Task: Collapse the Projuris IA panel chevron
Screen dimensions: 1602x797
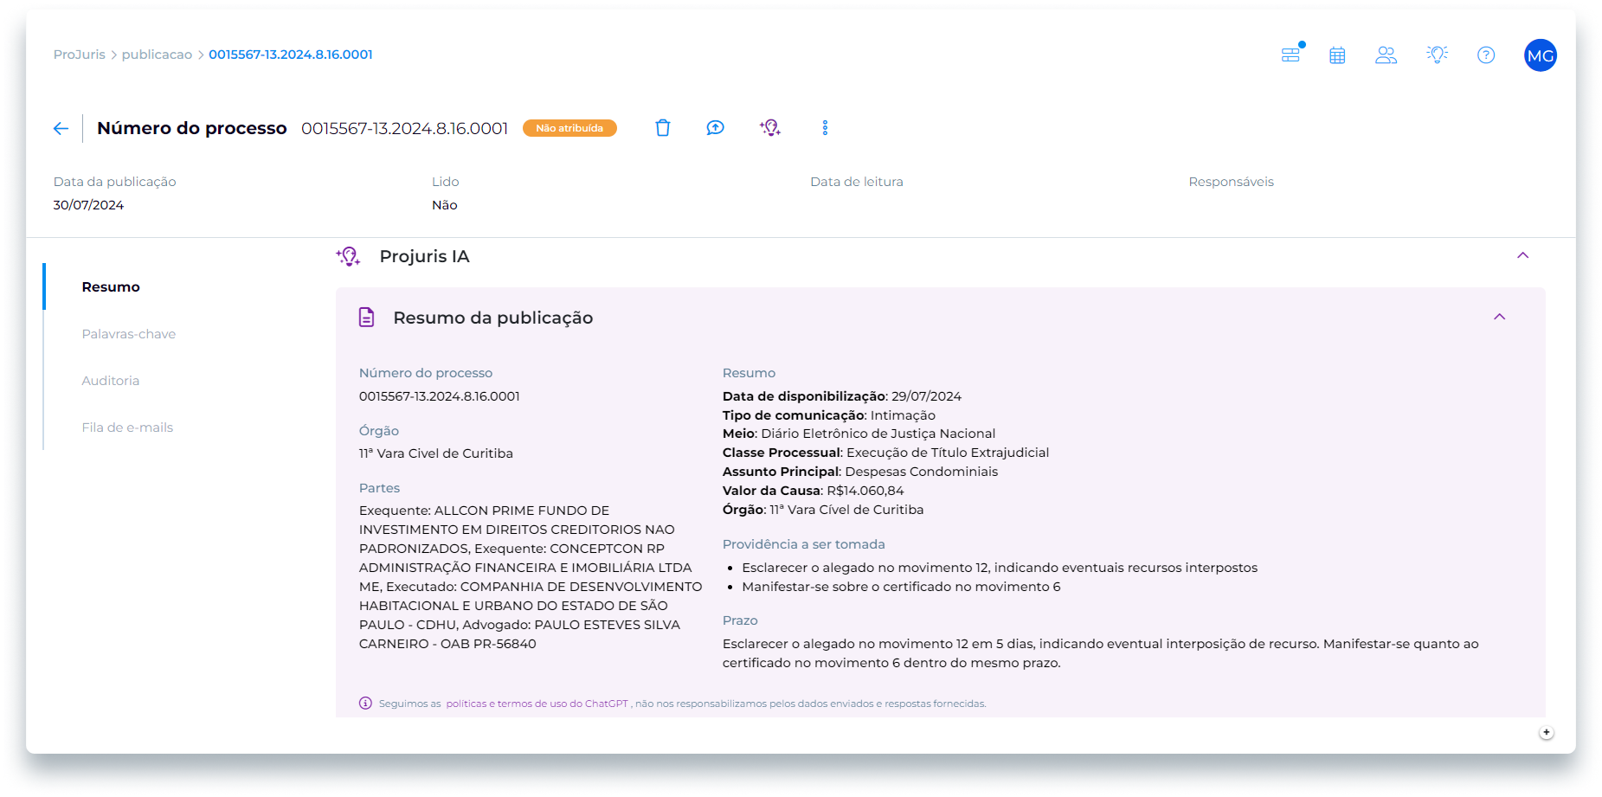Action: tap(1524, 255)
